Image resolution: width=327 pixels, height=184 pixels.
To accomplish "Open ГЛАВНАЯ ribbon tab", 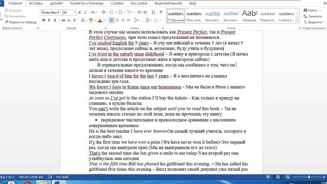I will coord(15,4).
